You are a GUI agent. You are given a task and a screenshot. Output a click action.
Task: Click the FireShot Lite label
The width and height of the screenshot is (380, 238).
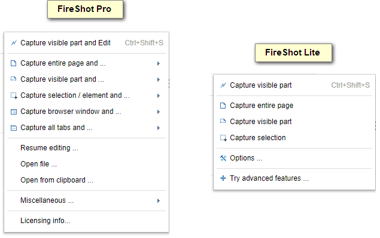(293, 52)
